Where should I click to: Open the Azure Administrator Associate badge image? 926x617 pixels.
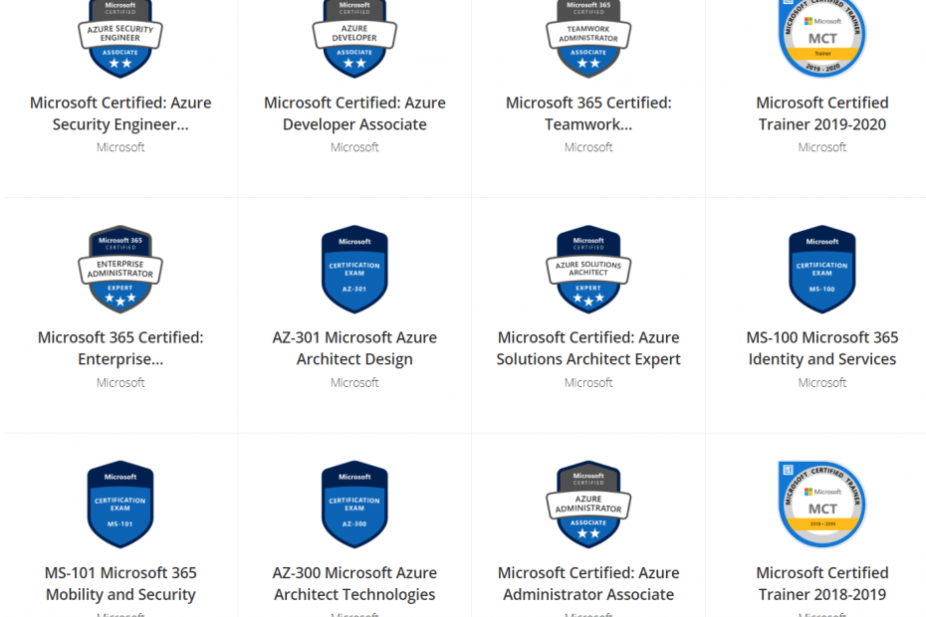[x=588, y=505]
